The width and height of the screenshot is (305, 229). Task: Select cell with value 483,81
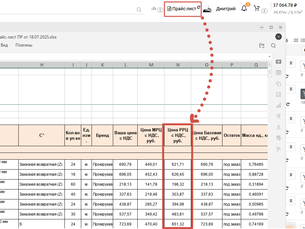click(x=178, y=214)
